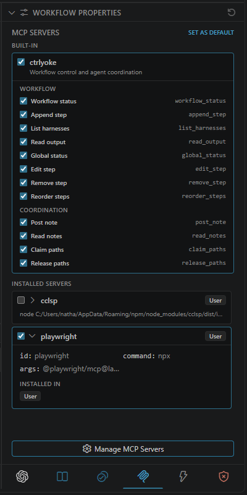Toggle the Read output checkbox
247x495 pixels.
23,142
